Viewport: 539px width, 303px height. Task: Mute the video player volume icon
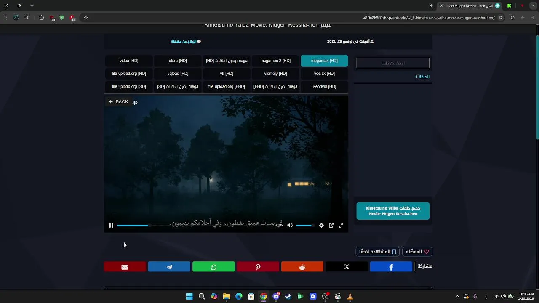click(x=290, y=226)
